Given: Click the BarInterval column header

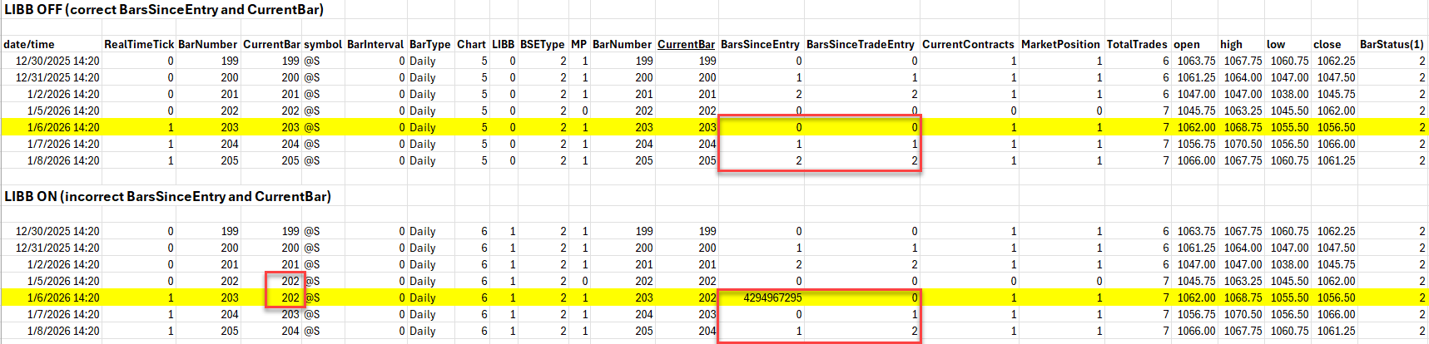Looking at the screenshot, I should click(x=375, y=44).
